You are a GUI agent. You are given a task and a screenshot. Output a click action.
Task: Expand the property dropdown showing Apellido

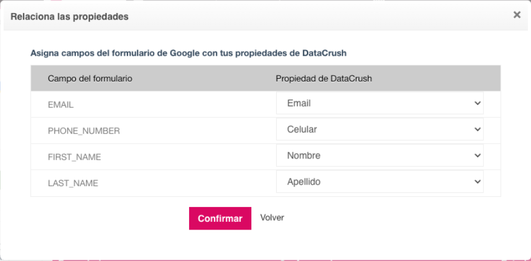pos(379,182)
